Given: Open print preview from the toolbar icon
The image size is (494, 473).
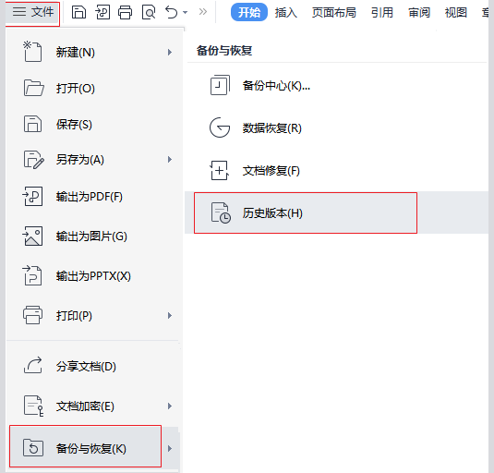Looking at the screenshot, I should [x=149, y=13].
